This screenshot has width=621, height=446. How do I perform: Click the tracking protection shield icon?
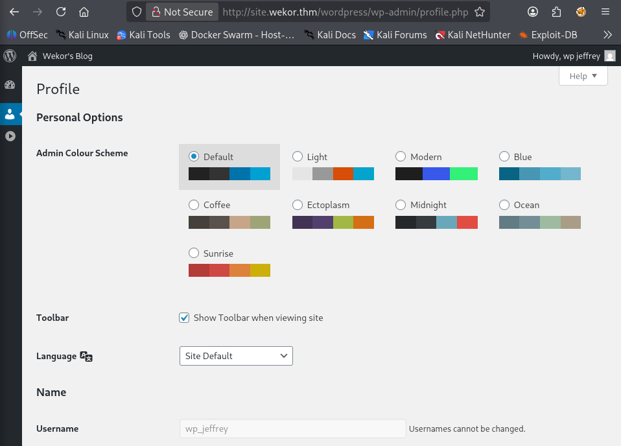tap(137, 12)
